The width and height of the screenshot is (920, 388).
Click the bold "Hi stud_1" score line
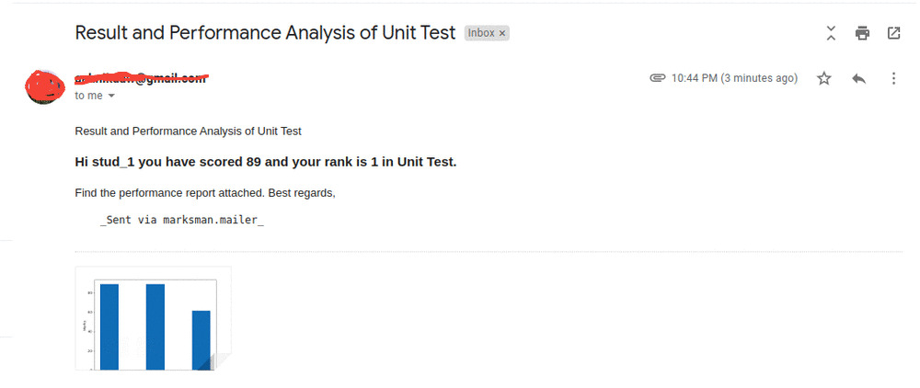click(x=265, y=162)
